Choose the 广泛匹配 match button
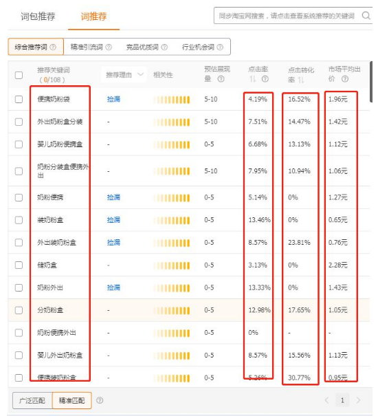The height and width of the screenshot is (416, 378). (x=32, y=400)
